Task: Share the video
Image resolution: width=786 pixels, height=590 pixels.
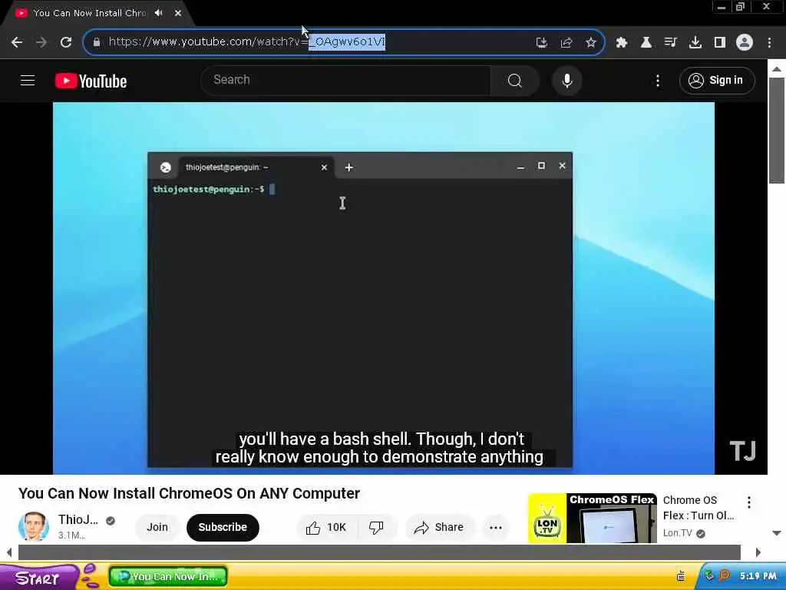Action: tap(439, 527)
